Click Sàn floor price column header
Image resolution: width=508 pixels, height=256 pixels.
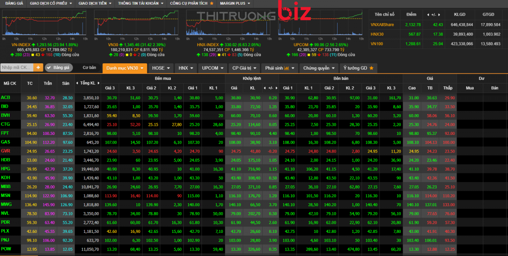coord(66,83)
